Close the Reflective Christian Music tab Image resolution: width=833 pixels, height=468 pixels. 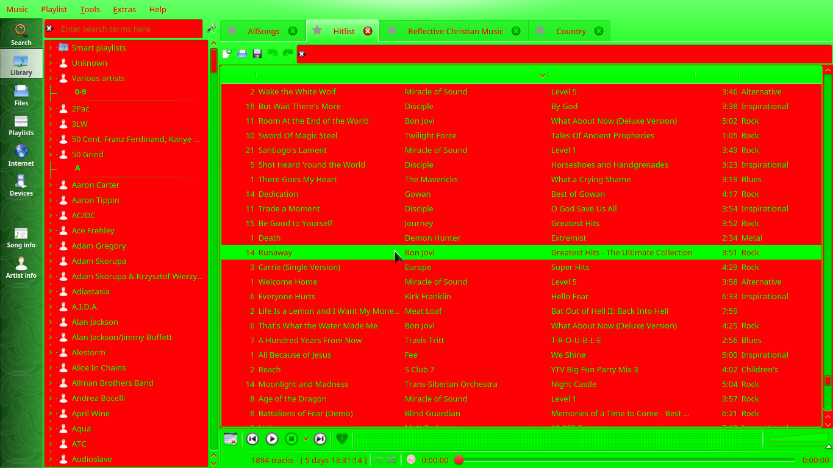[x=517, y=31]
